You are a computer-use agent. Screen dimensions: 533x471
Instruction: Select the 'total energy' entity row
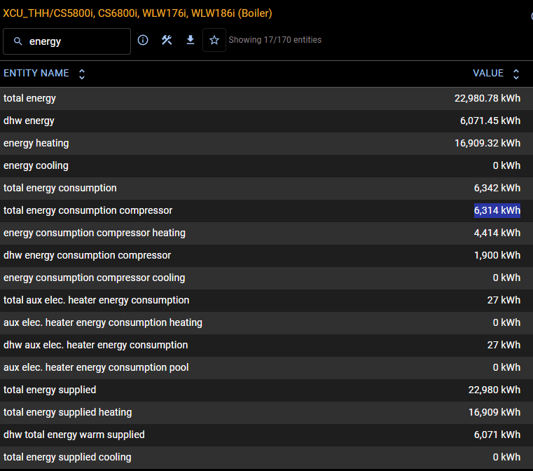point(30,99)
